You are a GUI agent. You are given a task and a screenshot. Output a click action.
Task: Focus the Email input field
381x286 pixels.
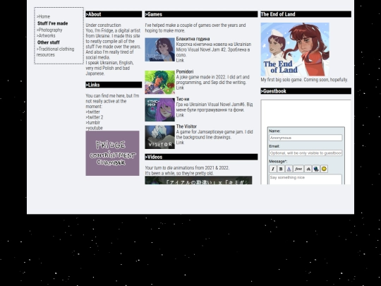(x=306, y=153)
